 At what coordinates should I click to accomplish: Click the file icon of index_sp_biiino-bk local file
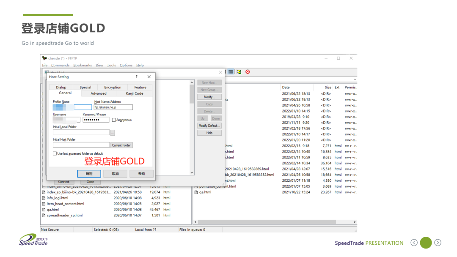(44, 192)
